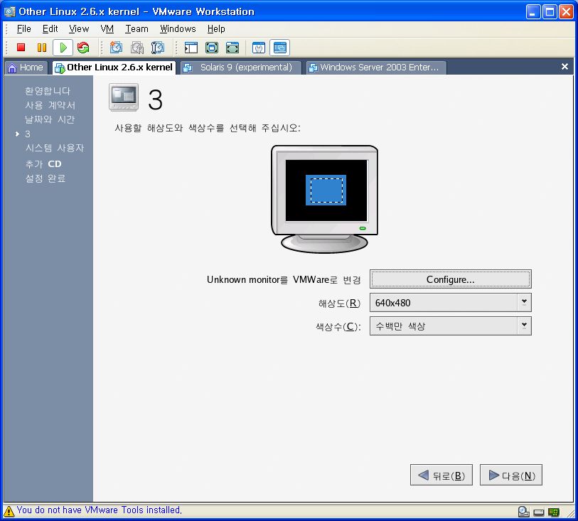Image resolution: width=578 pixels, height=521 pixels.
Task: Toggle the sidebar view toolbar icon
Action: [191, 48]
